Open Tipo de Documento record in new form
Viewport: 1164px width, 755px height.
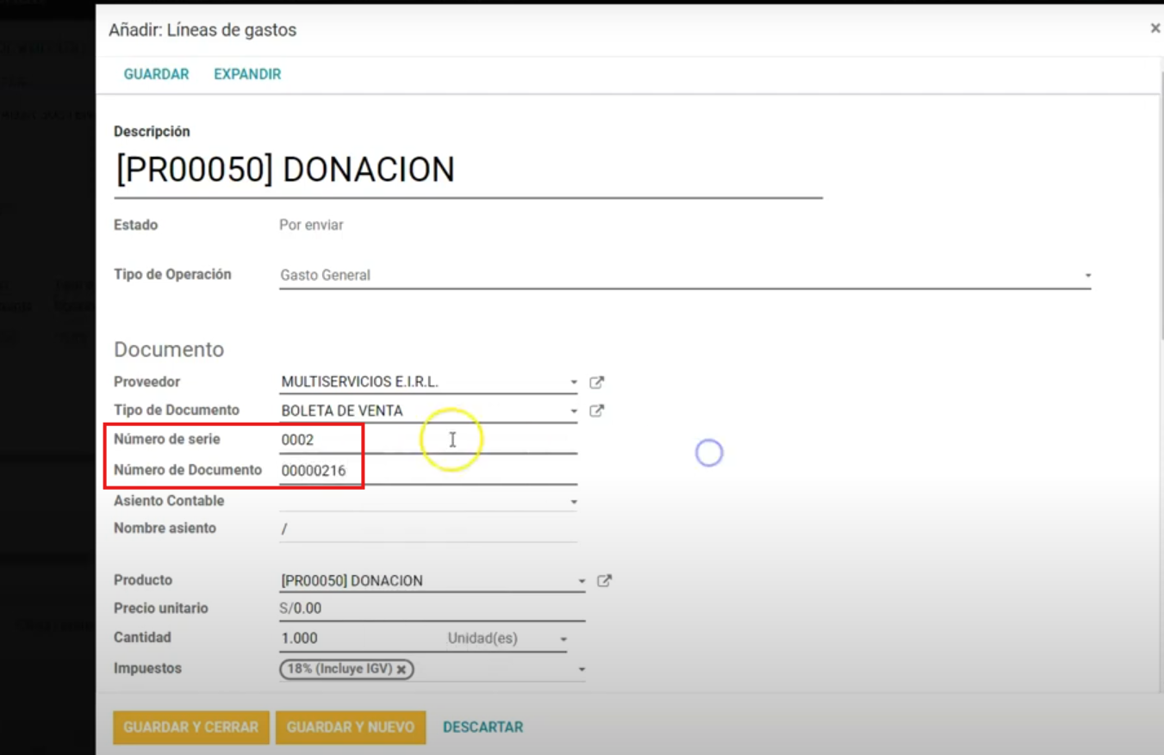pyautogui.click(x=596, y=411)
